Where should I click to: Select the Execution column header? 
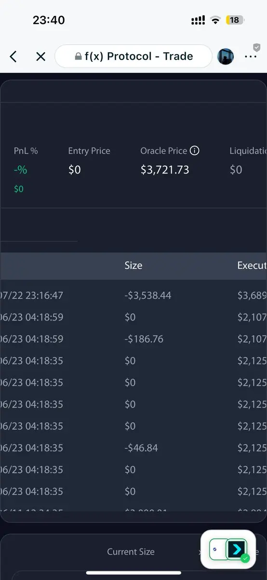[252, 265]
